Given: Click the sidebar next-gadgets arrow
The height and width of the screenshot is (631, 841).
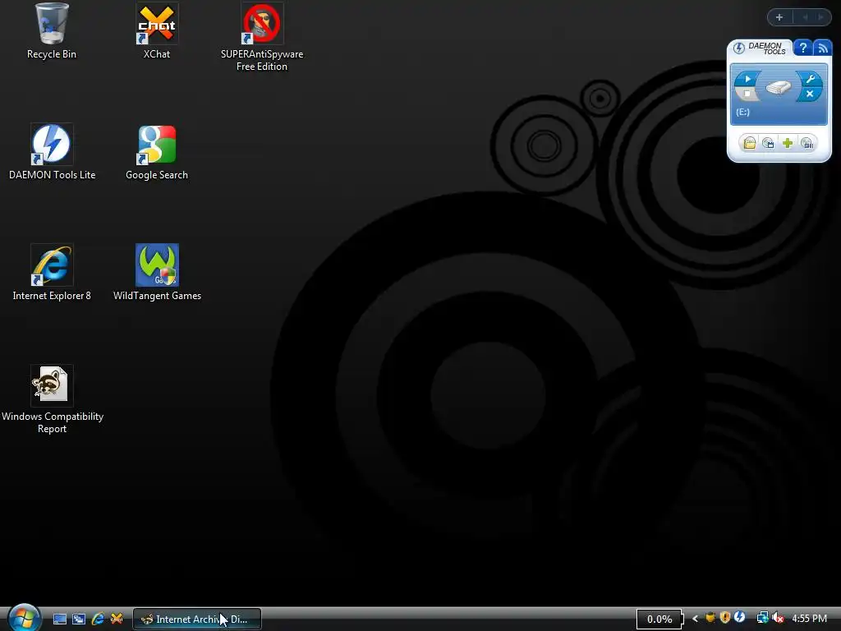Looking at the screenshot, I should (x=820, y=17).
